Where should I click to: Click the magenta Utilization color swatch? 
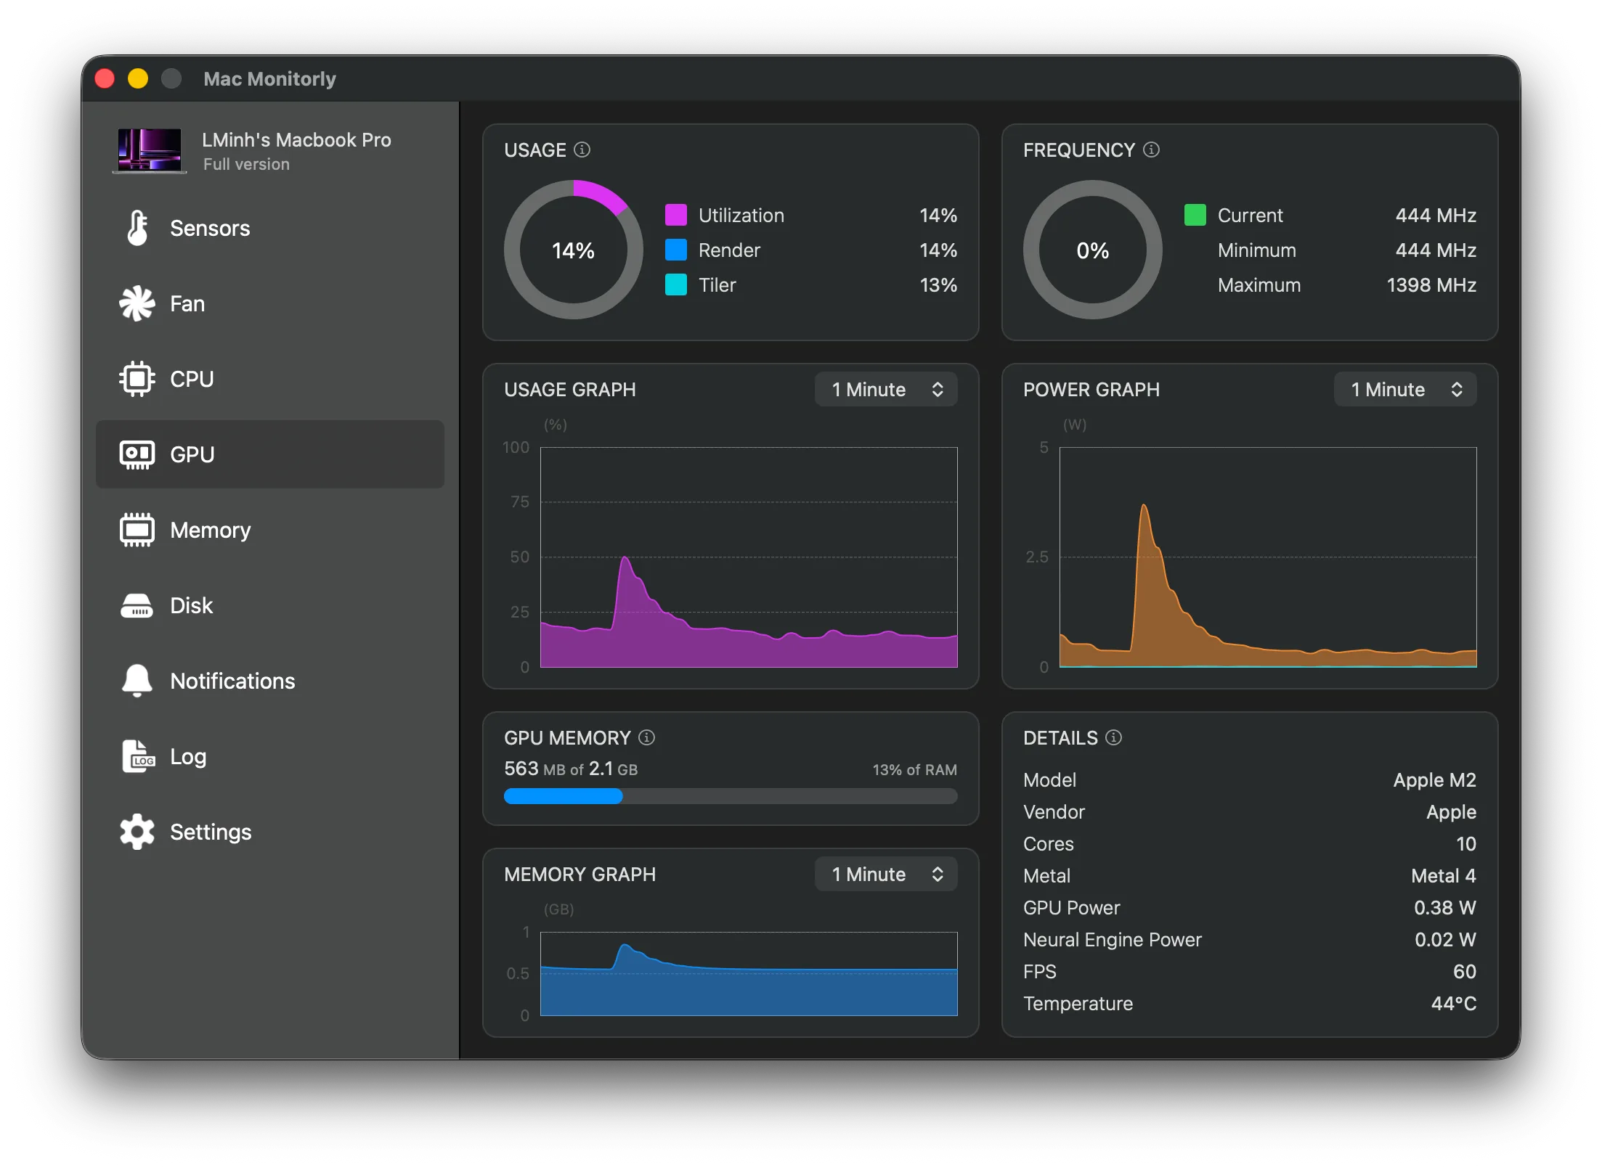675,215
